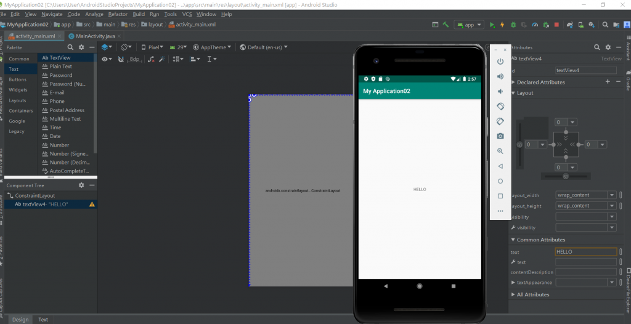
Task: Activate emulator zoom tool
Action: [500, 152]
